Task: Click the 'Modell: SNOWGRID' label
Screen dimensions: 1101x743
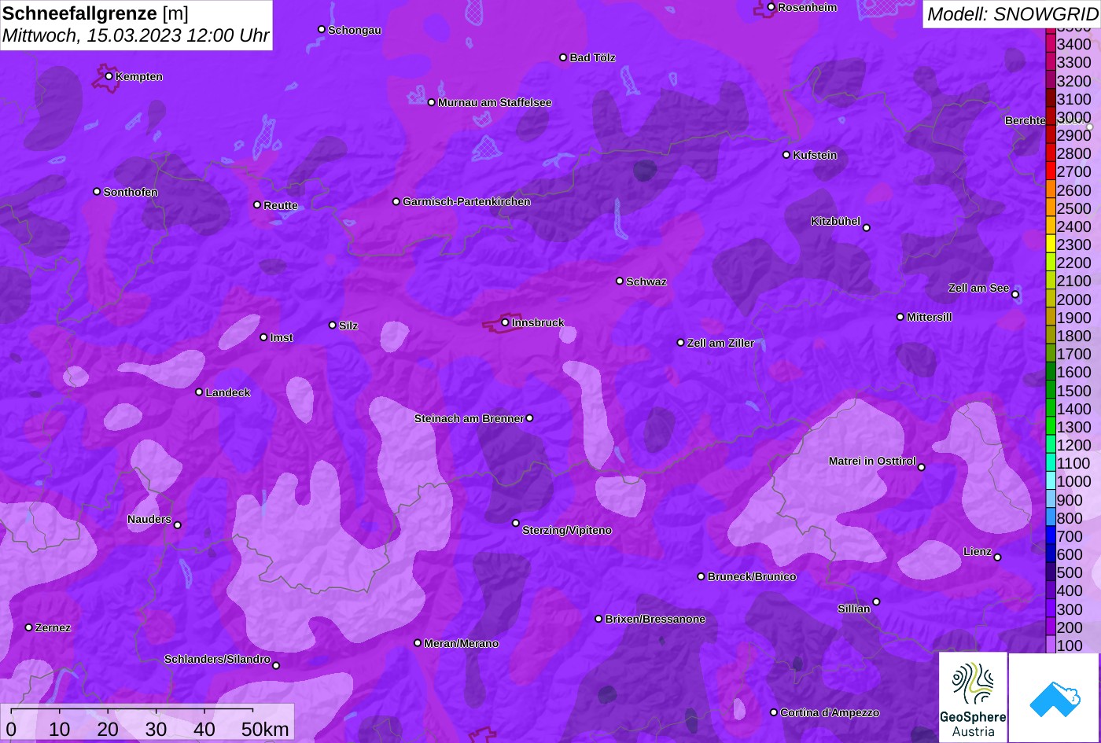Action: click(1012, 13)
